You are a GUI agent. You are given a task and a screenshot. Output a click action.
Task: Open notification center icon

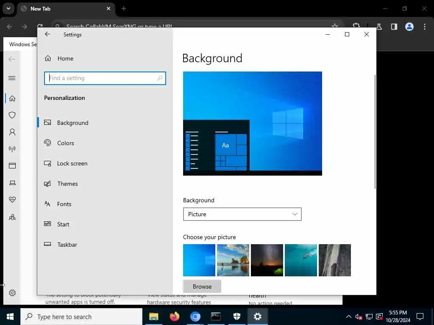(x=420, y=317)
